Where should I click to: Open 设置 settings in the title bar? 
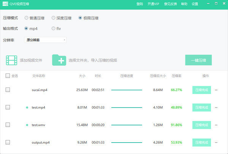[195, 4]
